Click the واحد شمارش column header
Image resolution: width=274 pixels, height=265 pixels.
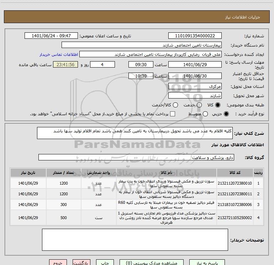pyautogui.click(x=99, y=173)
